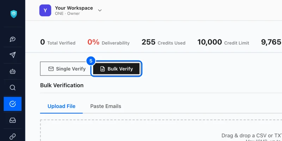Click the shield fingerprint logo in sidebar
This screenshot has width=282, height=141.
(14, 14)
